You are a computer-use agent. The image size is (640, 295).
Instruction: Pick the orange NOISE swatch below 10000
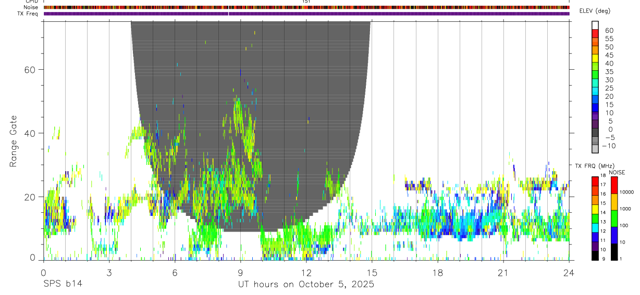(x=614, y=201)
